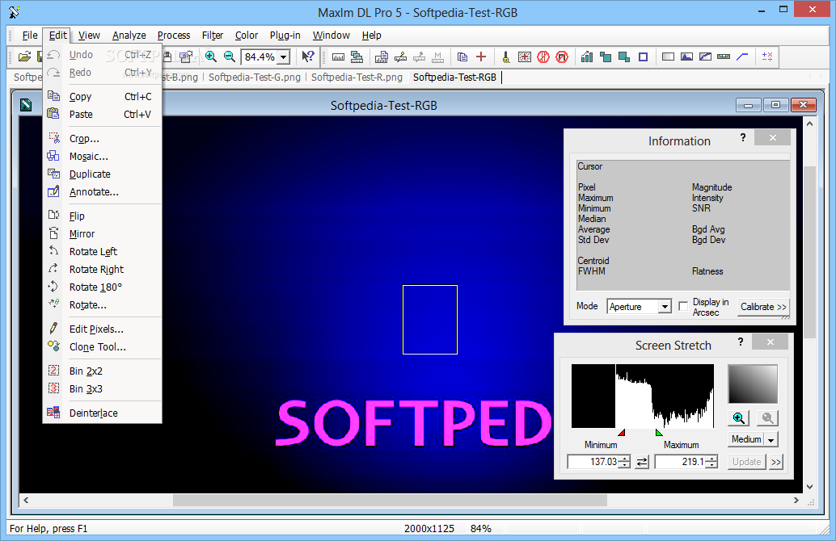Click the bar chart toolbar icon

pos(587,57)
